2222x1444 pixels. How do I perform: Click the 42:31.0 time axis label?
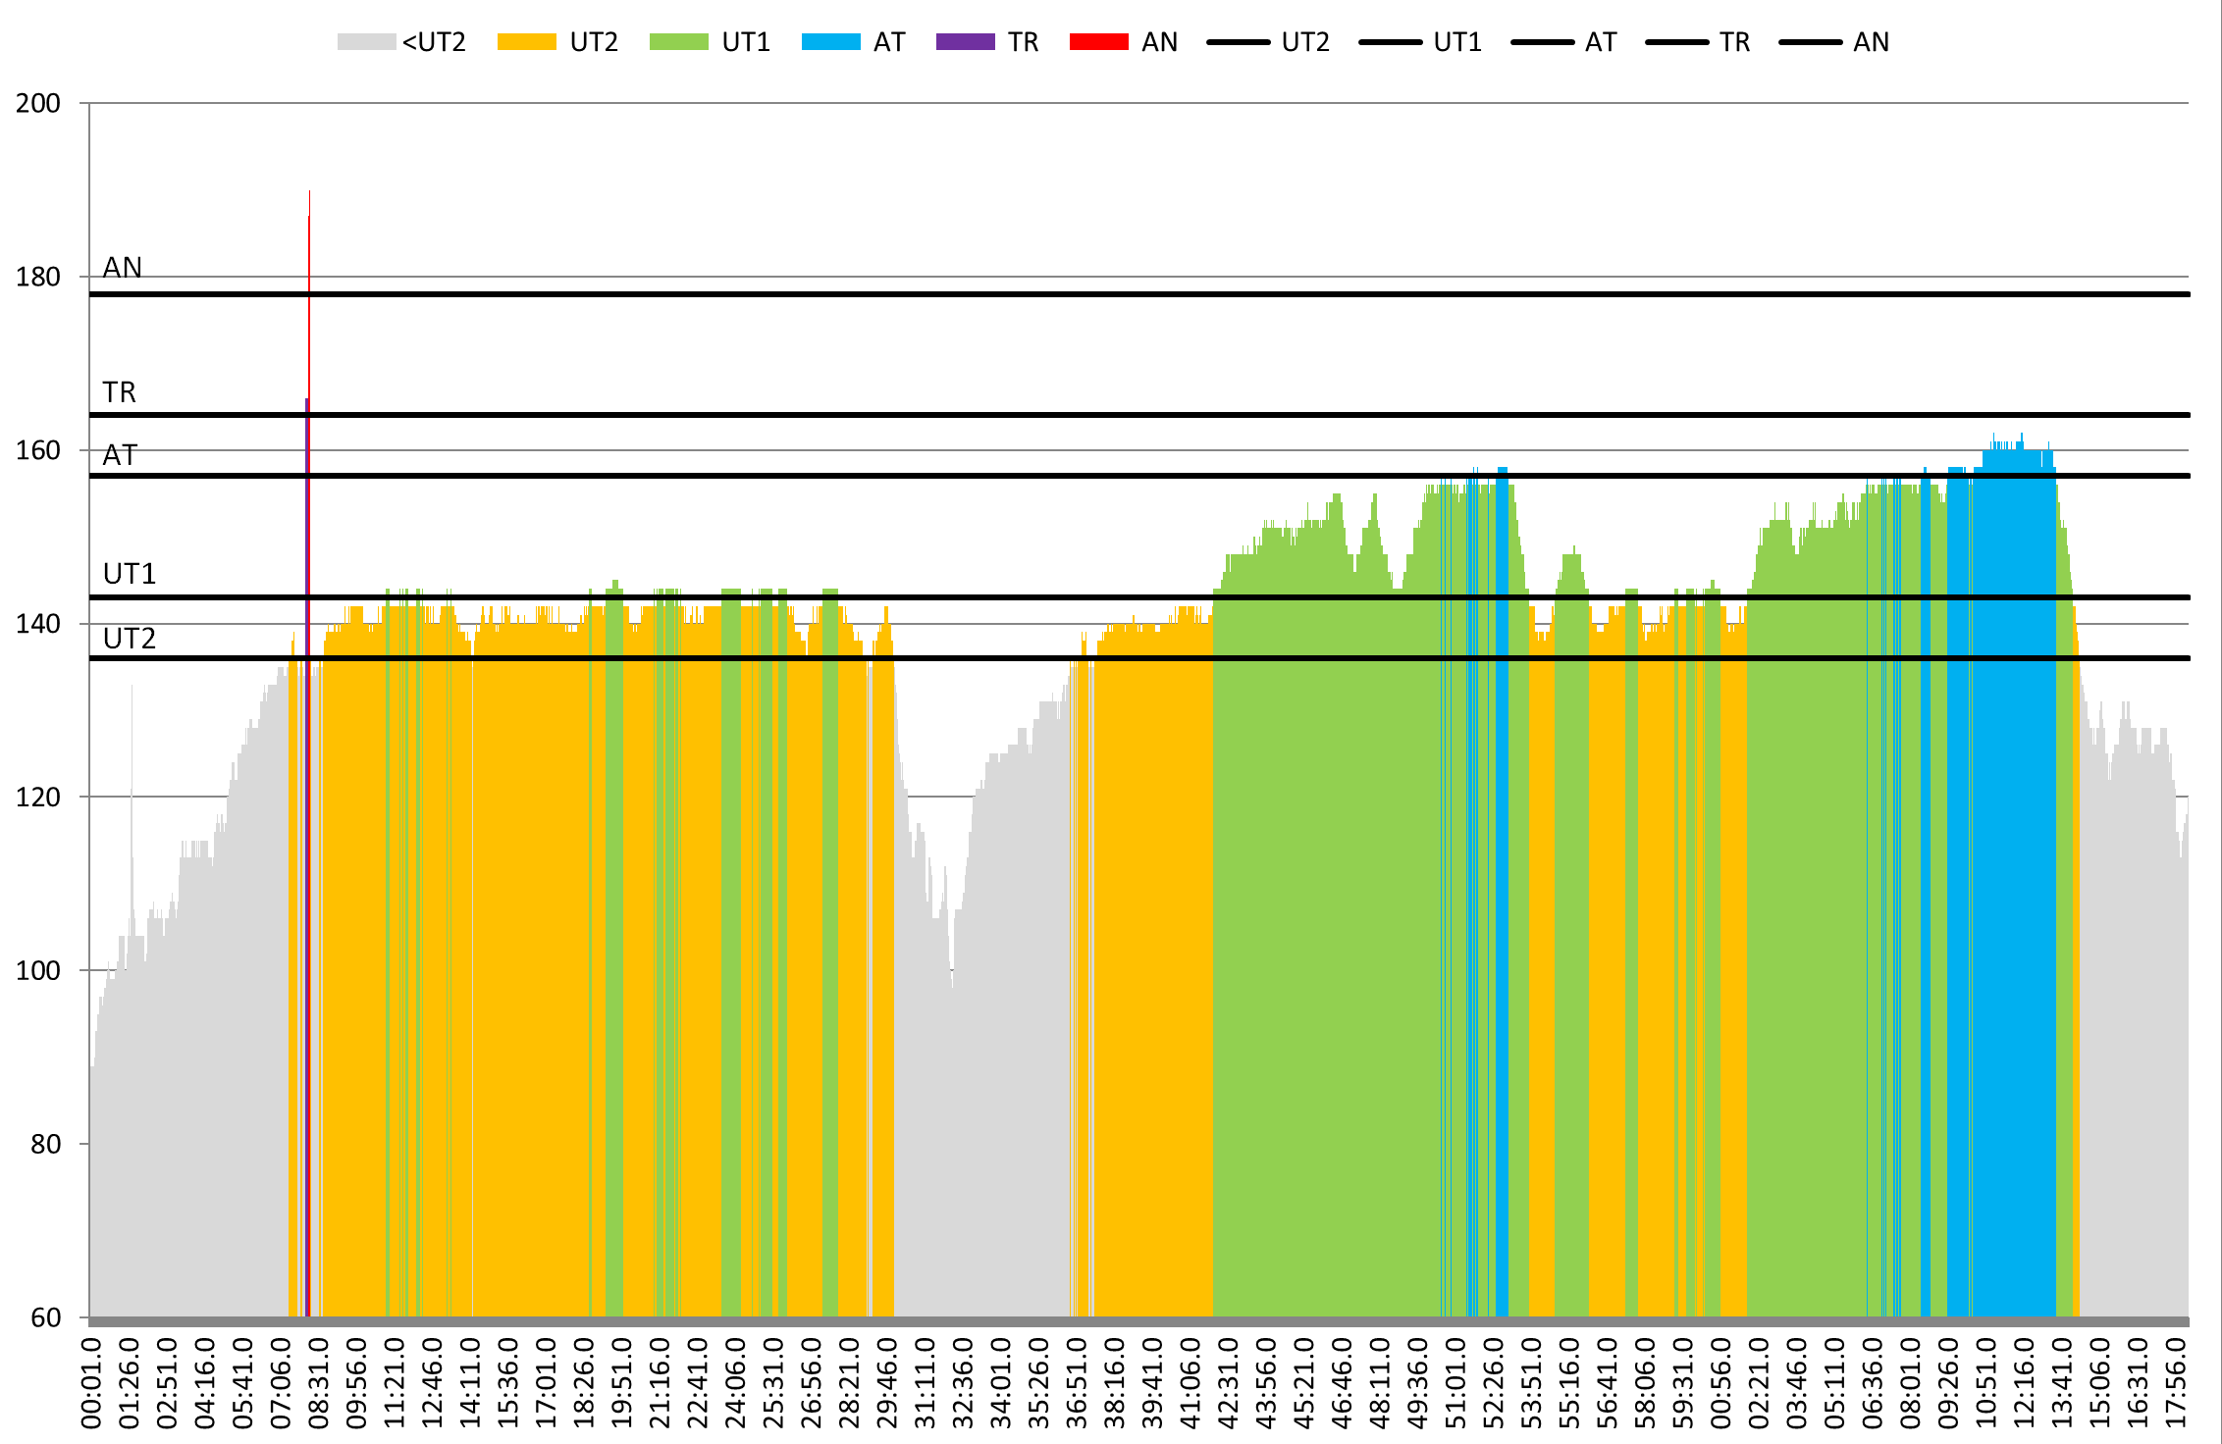(x=1229, y=1382)
